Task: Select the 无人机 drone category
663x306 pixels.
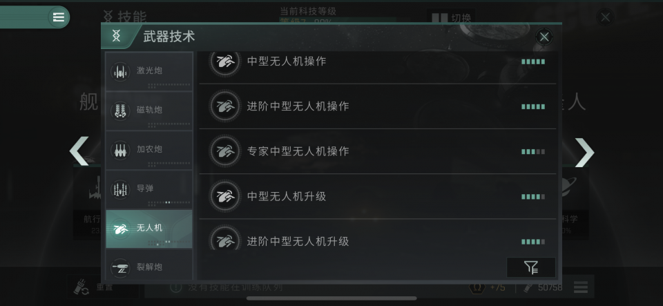Action: coord(149,229)
